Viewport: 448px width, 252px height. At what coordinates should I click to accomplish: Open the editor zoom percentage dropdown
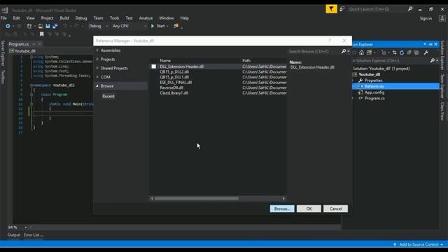coord(25,227)
